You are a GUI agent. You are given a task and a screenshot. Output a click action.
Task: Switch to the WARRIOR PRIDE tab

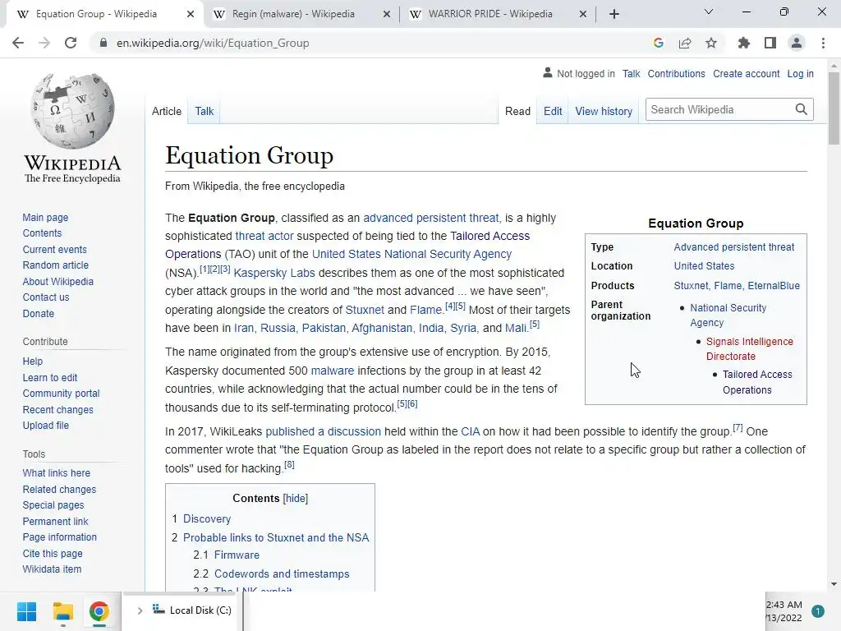tap(490, 14)
